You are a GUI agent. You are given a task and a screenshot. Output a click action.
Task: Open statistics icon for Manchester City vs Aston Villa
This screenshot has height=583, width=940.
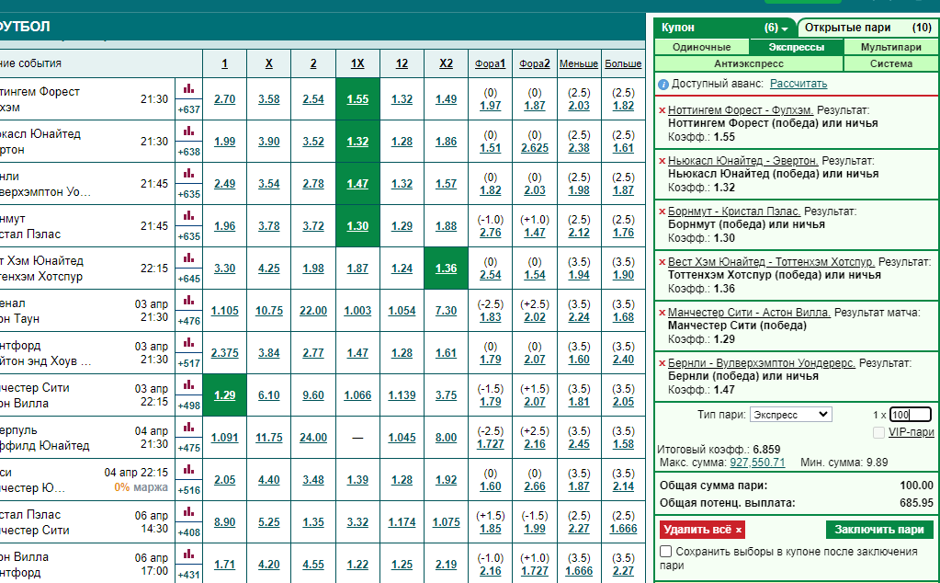pyautogui.click(x=189, y=385)
